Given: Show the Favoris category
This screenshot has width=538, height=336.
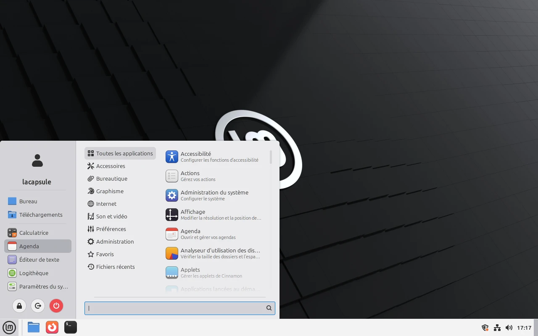Looking at the screenshot, I should coord(120,254).
